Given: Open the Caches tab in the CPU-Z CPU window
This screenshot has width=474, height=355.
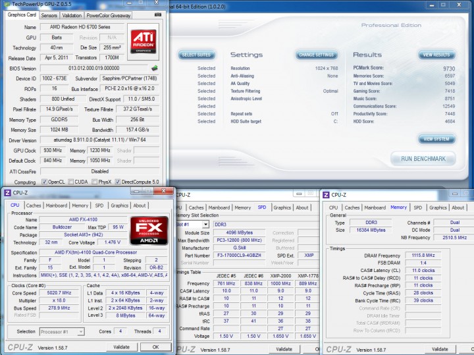Looking at the screenshot, I should [x=34, y=205].
